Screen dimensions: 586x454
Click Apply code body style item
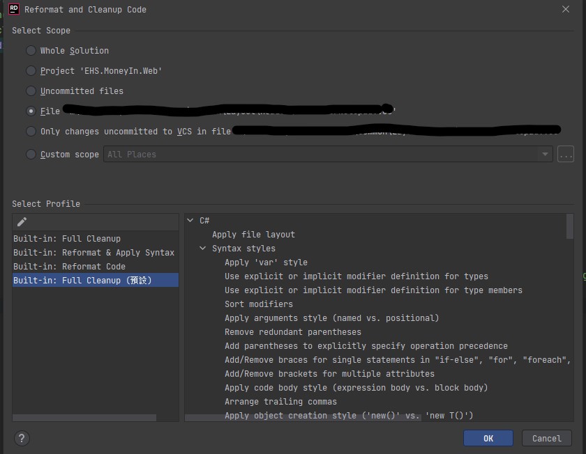pyautogui.click(x=356, y=388)
